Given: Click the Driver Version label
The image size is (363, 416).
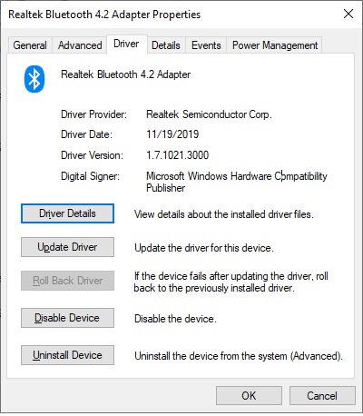Looking at the screenshot, I should pyautogui.click(x=92, y=155).
